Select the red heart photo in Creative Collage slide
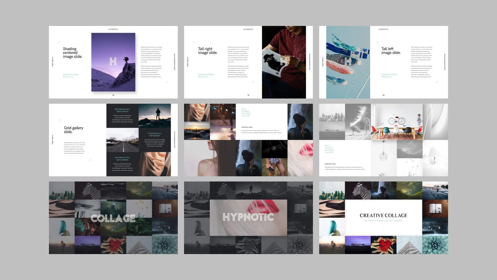 coord(384,245)
